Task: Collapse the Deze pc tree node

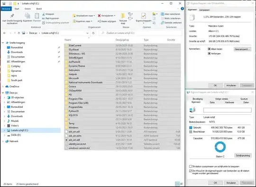Action: 3,93
